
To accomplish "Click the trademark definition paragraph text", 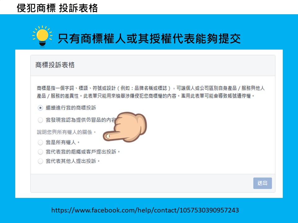I will coord(151,92).
